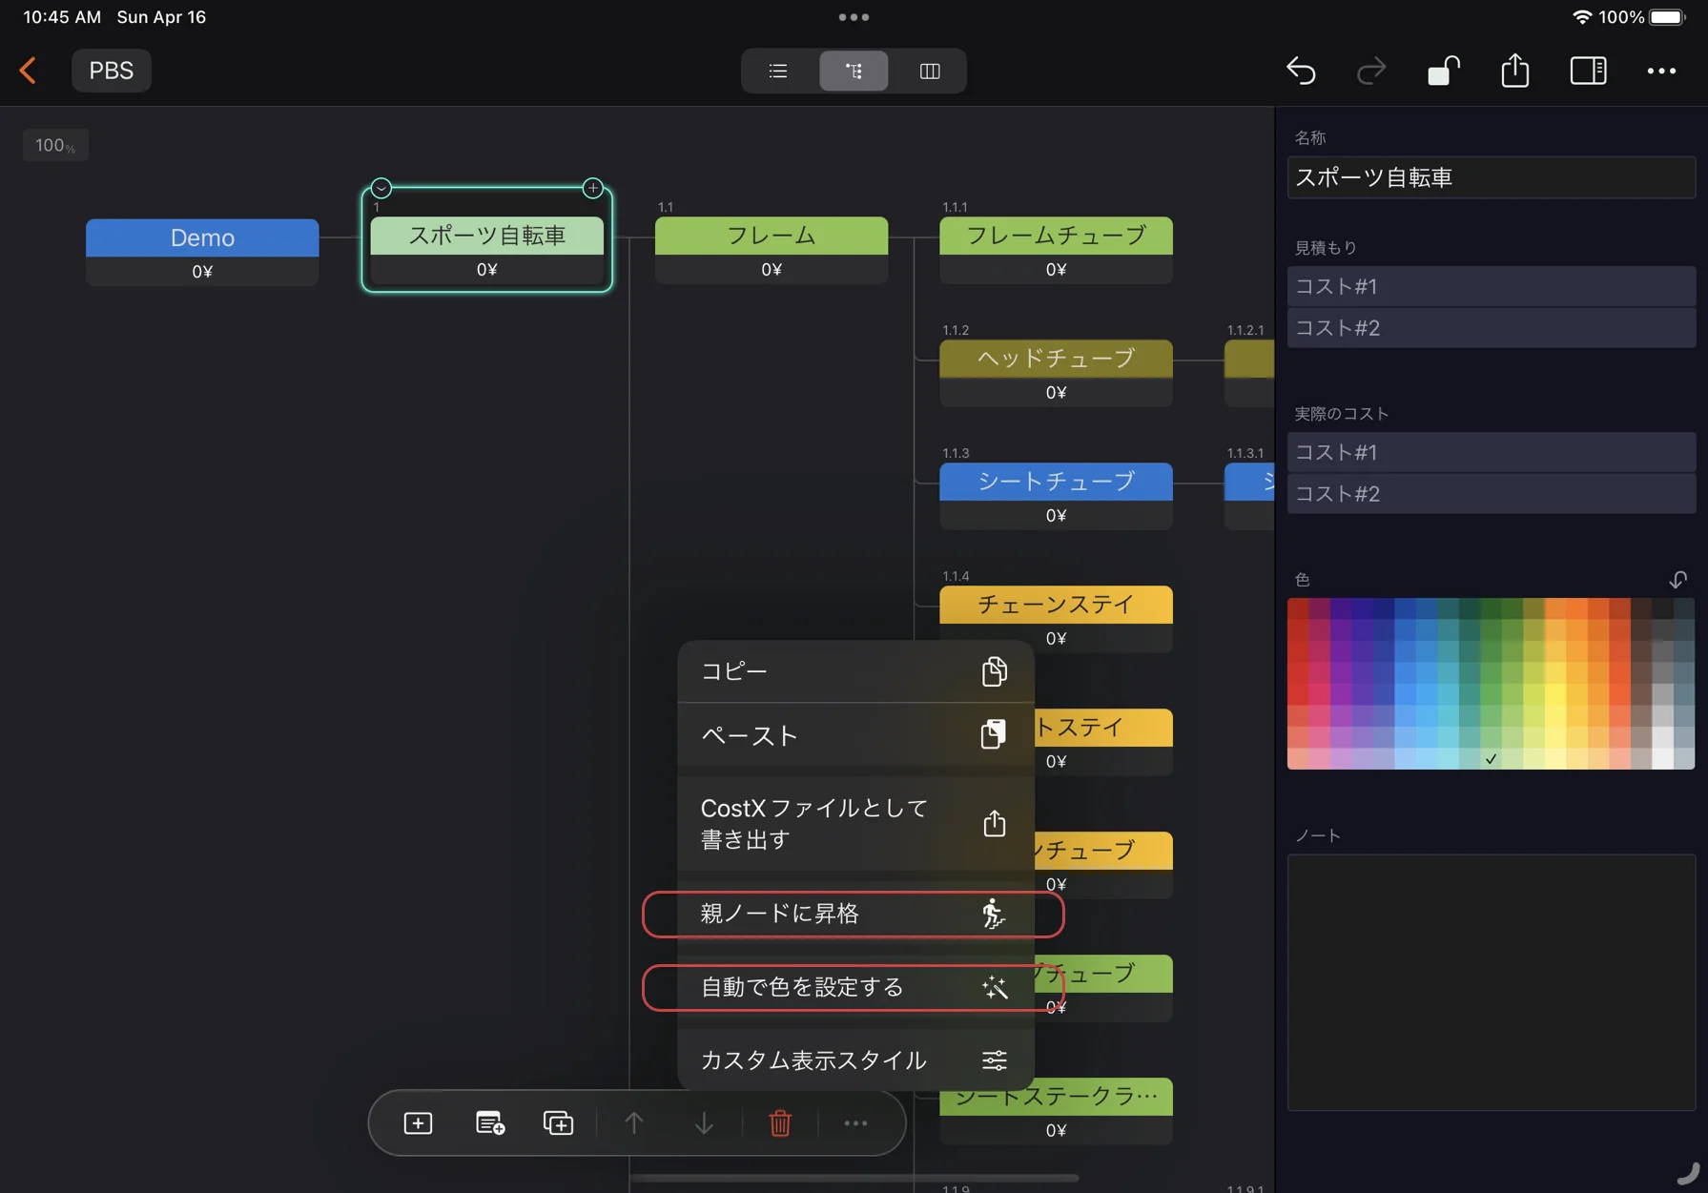
Task: Toggle the right inspector panel
Action: 1588,71
